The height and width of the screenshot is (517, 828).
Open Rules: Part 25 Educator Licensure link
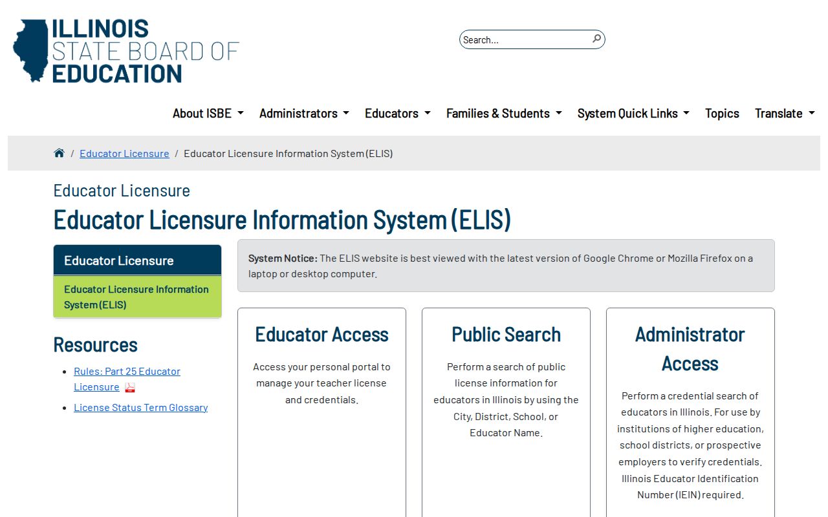point(127,379)
